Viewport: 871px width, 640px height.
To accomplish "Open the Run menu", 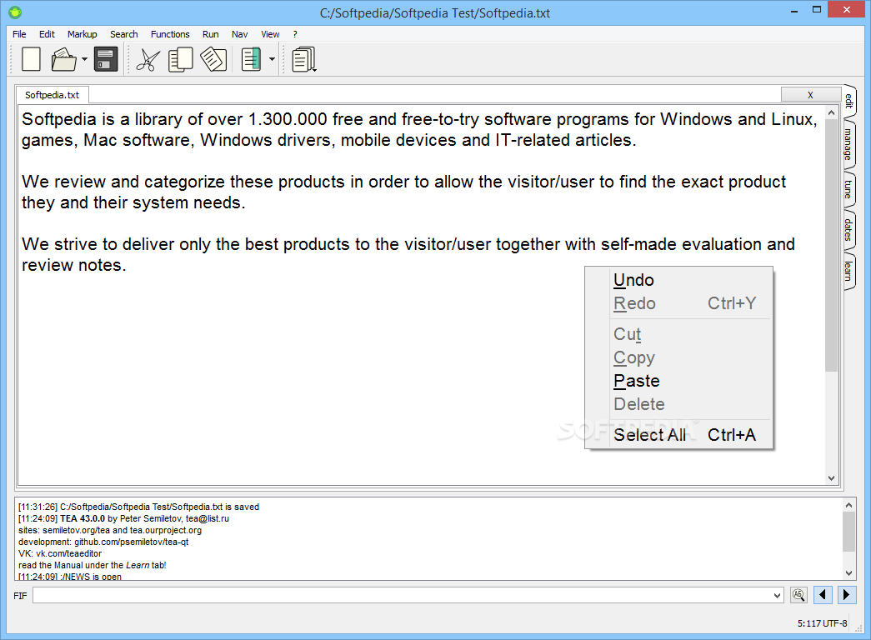I will 211,34.
